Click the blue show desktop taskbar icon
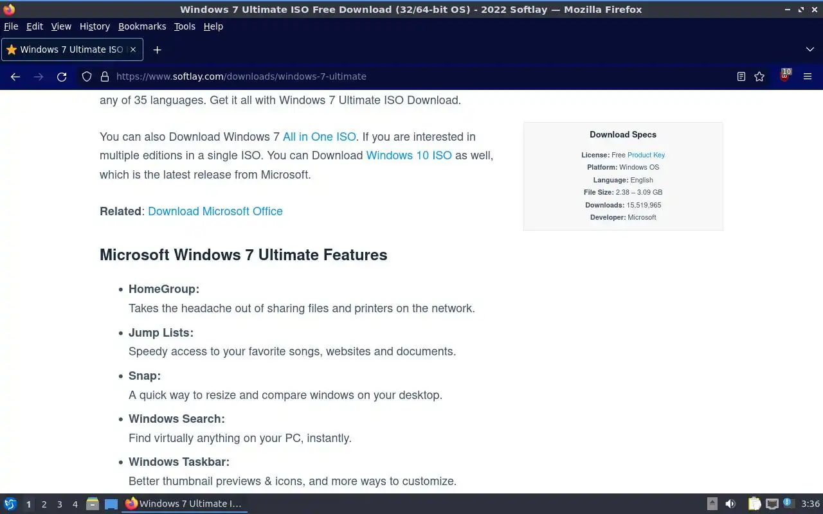 (x=111, y=504)
